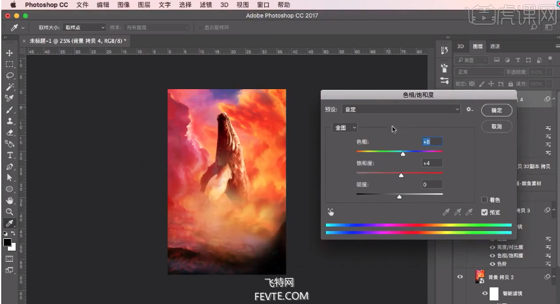
Task: Enable the 着色 colorize checkbox
Action: click(x=484, y=199)
